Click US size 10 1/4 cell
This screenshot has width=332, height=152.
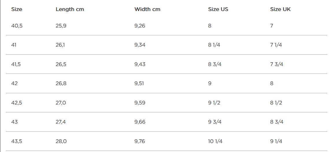click(x=215, y=141)
